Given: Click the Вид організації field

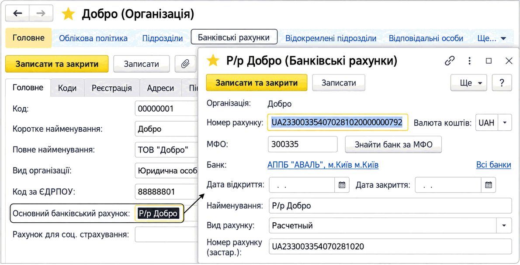Looking at the screenshot, I should coord(166,171).
